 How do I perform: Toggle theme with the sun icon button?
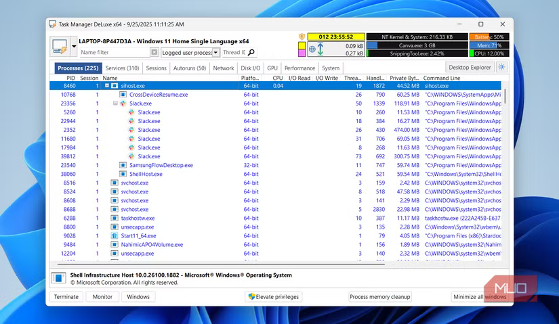tap(501, 68)
